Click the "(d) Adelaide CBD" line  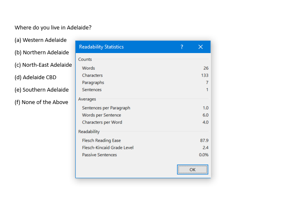(35, 77)
